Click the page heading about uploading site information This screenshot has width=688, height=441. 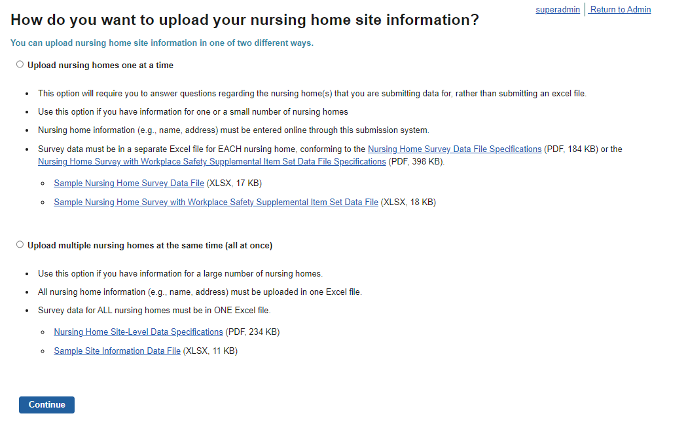tap(245, 20)
